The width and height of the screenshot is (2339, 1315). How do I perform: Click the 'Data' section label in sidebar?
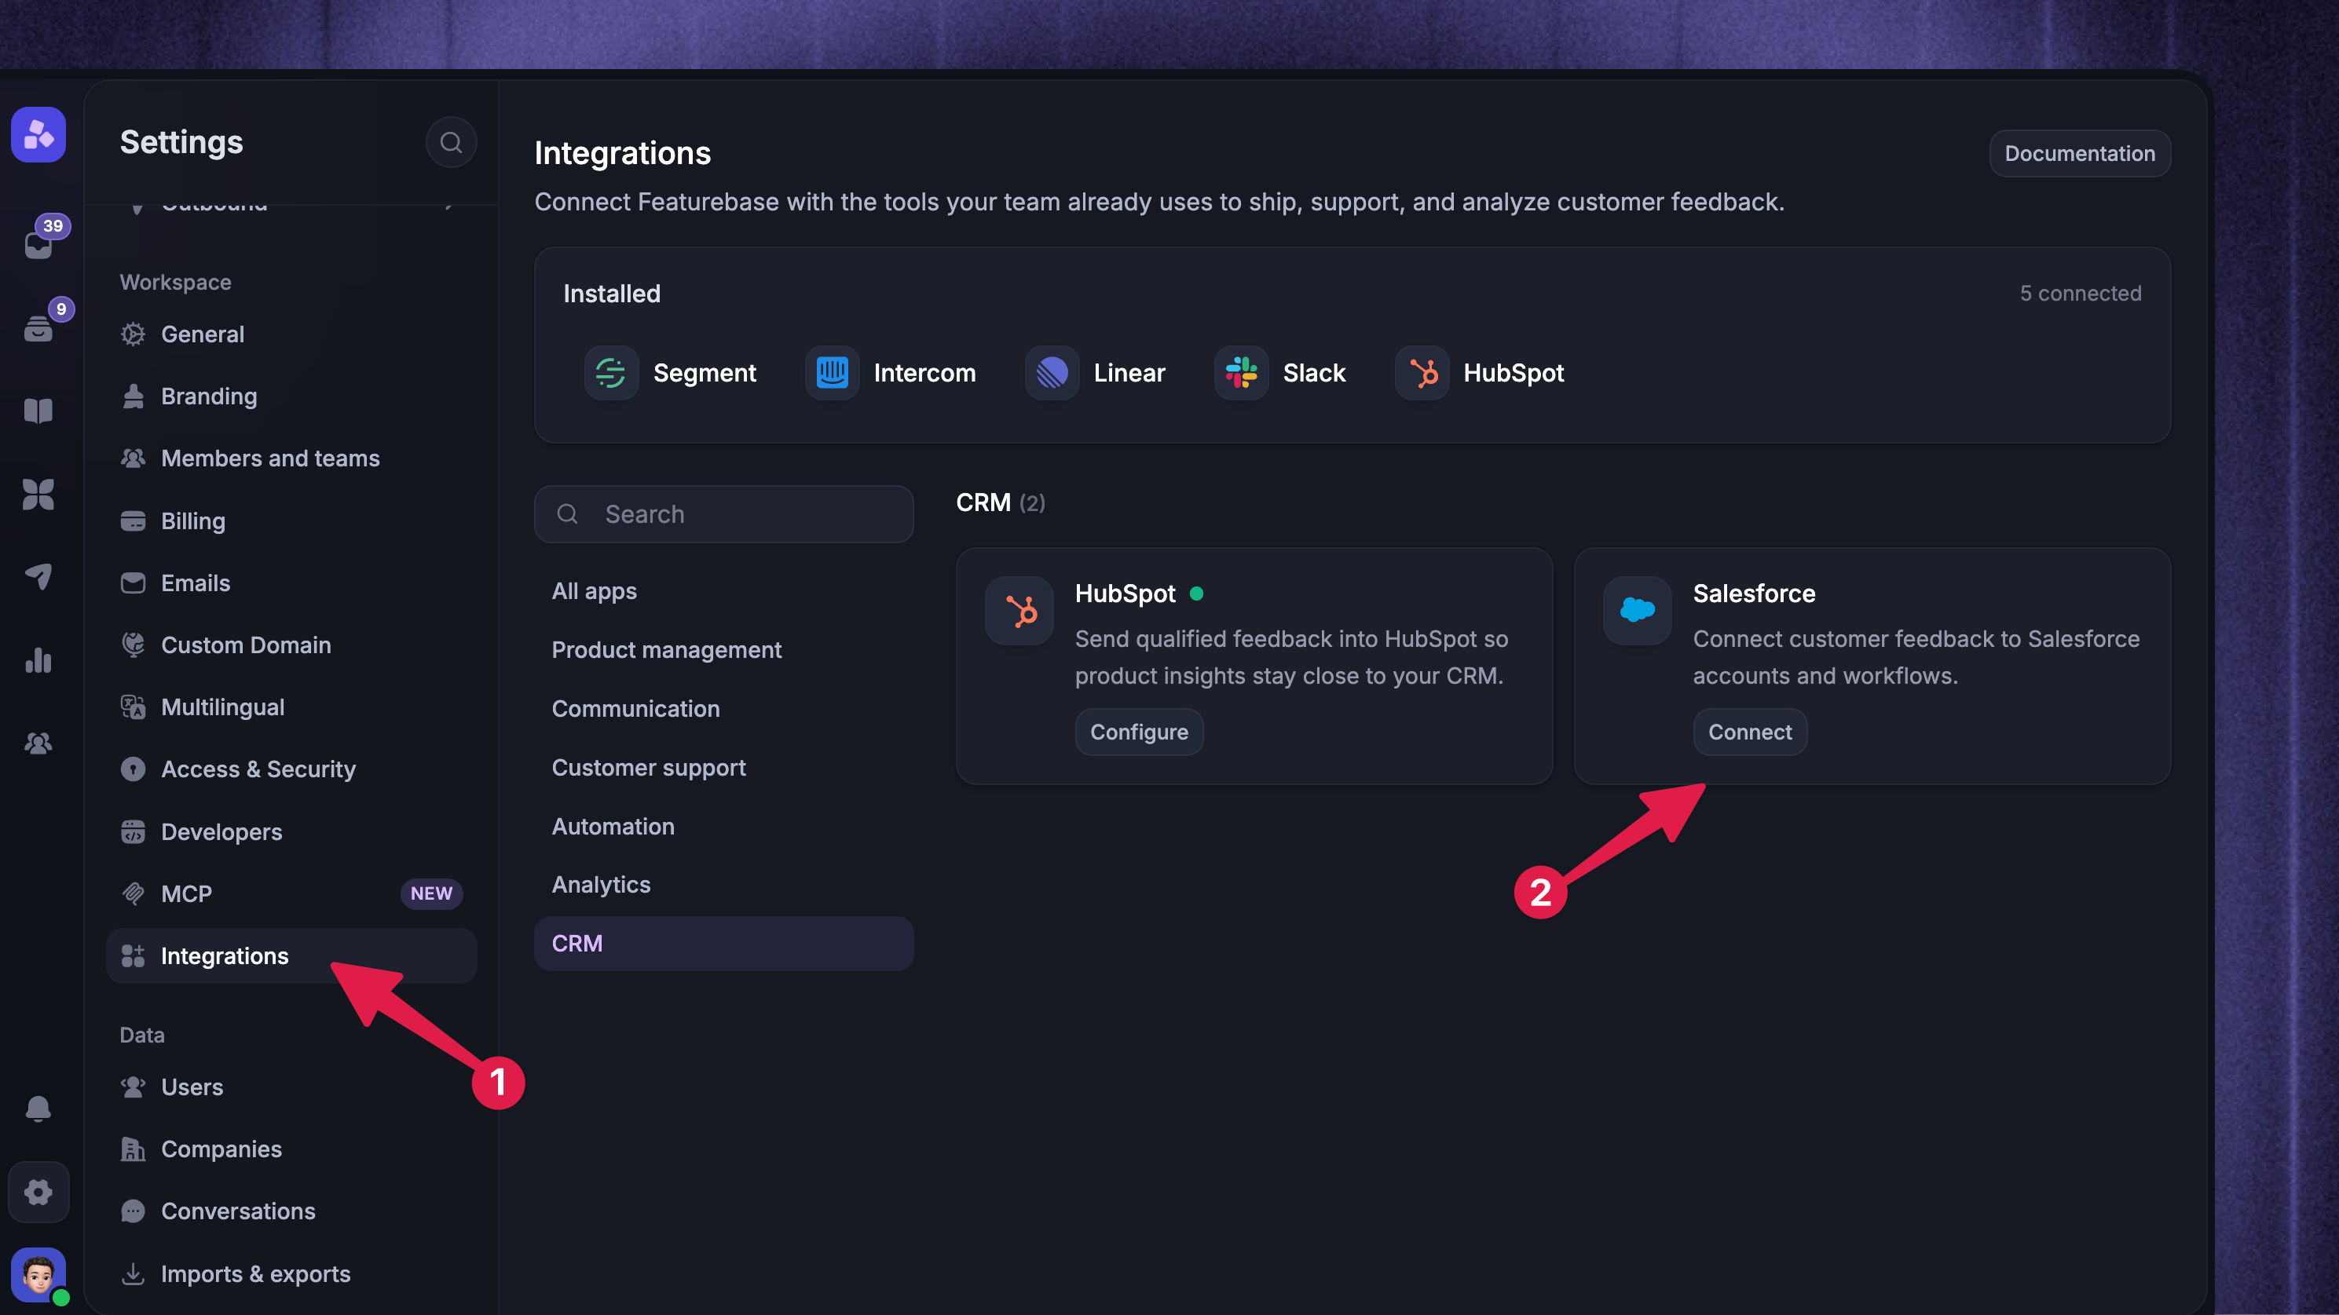coord(141,1036)
